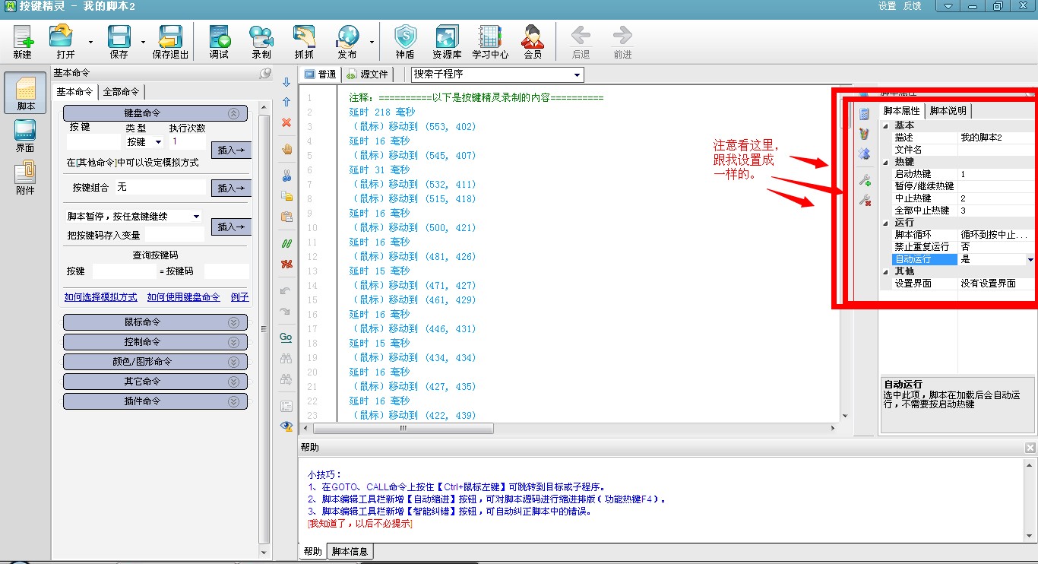Click the 后退 back arrow
Screen dimensions: 1038x564
tap(581, 36)
